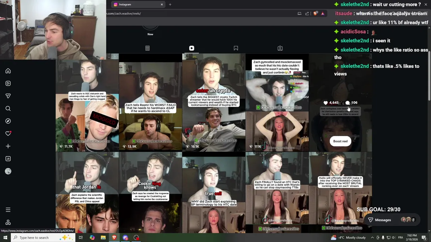Open Copilot from the taskbar
Screen dimensions: 431x242
click(92, 238)
